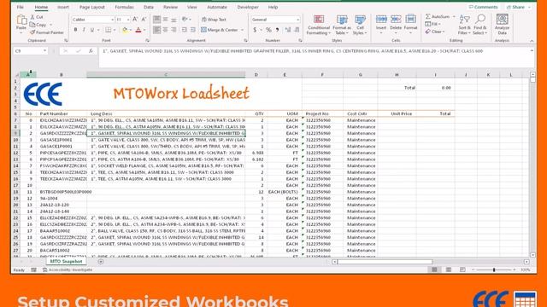
Task: Open the Calibri font name dropdown
Action: coord(112,20)
